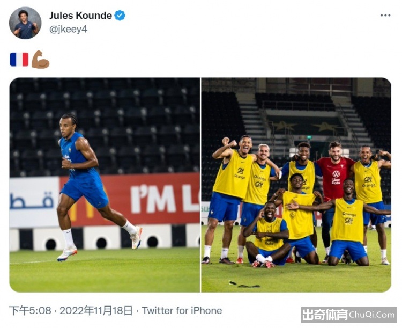The width and height of the screenshot is (402, 328).
Task: Open Jules Kounde's profile avatar
Action: pos(25,23)
